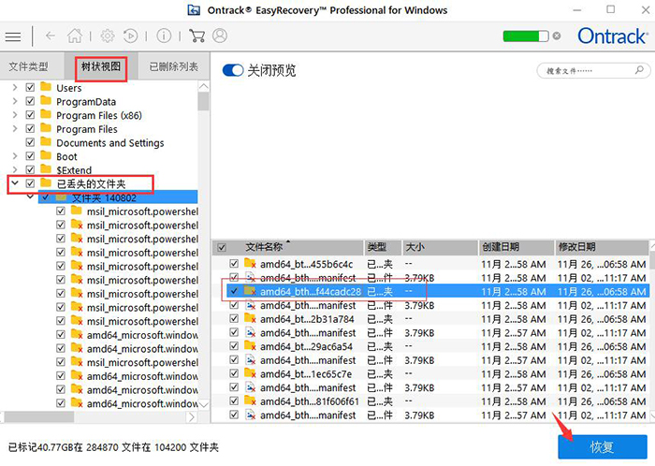The image size is (655, 466).
Task: Click the Users folder icon
Action: (x=46, y=87)
